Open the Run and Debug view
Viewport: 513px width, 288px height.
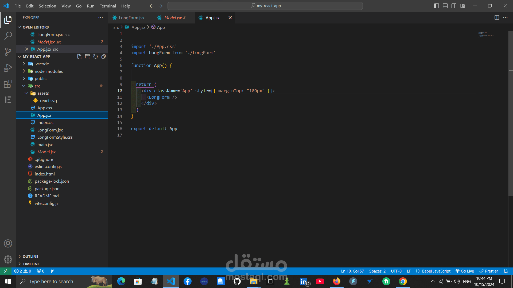pos(8,68)
